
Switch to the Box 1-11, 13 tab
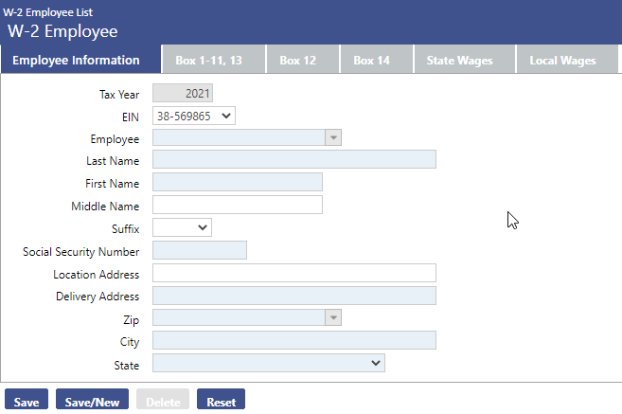pyautogui.click(x=208, y=61)
